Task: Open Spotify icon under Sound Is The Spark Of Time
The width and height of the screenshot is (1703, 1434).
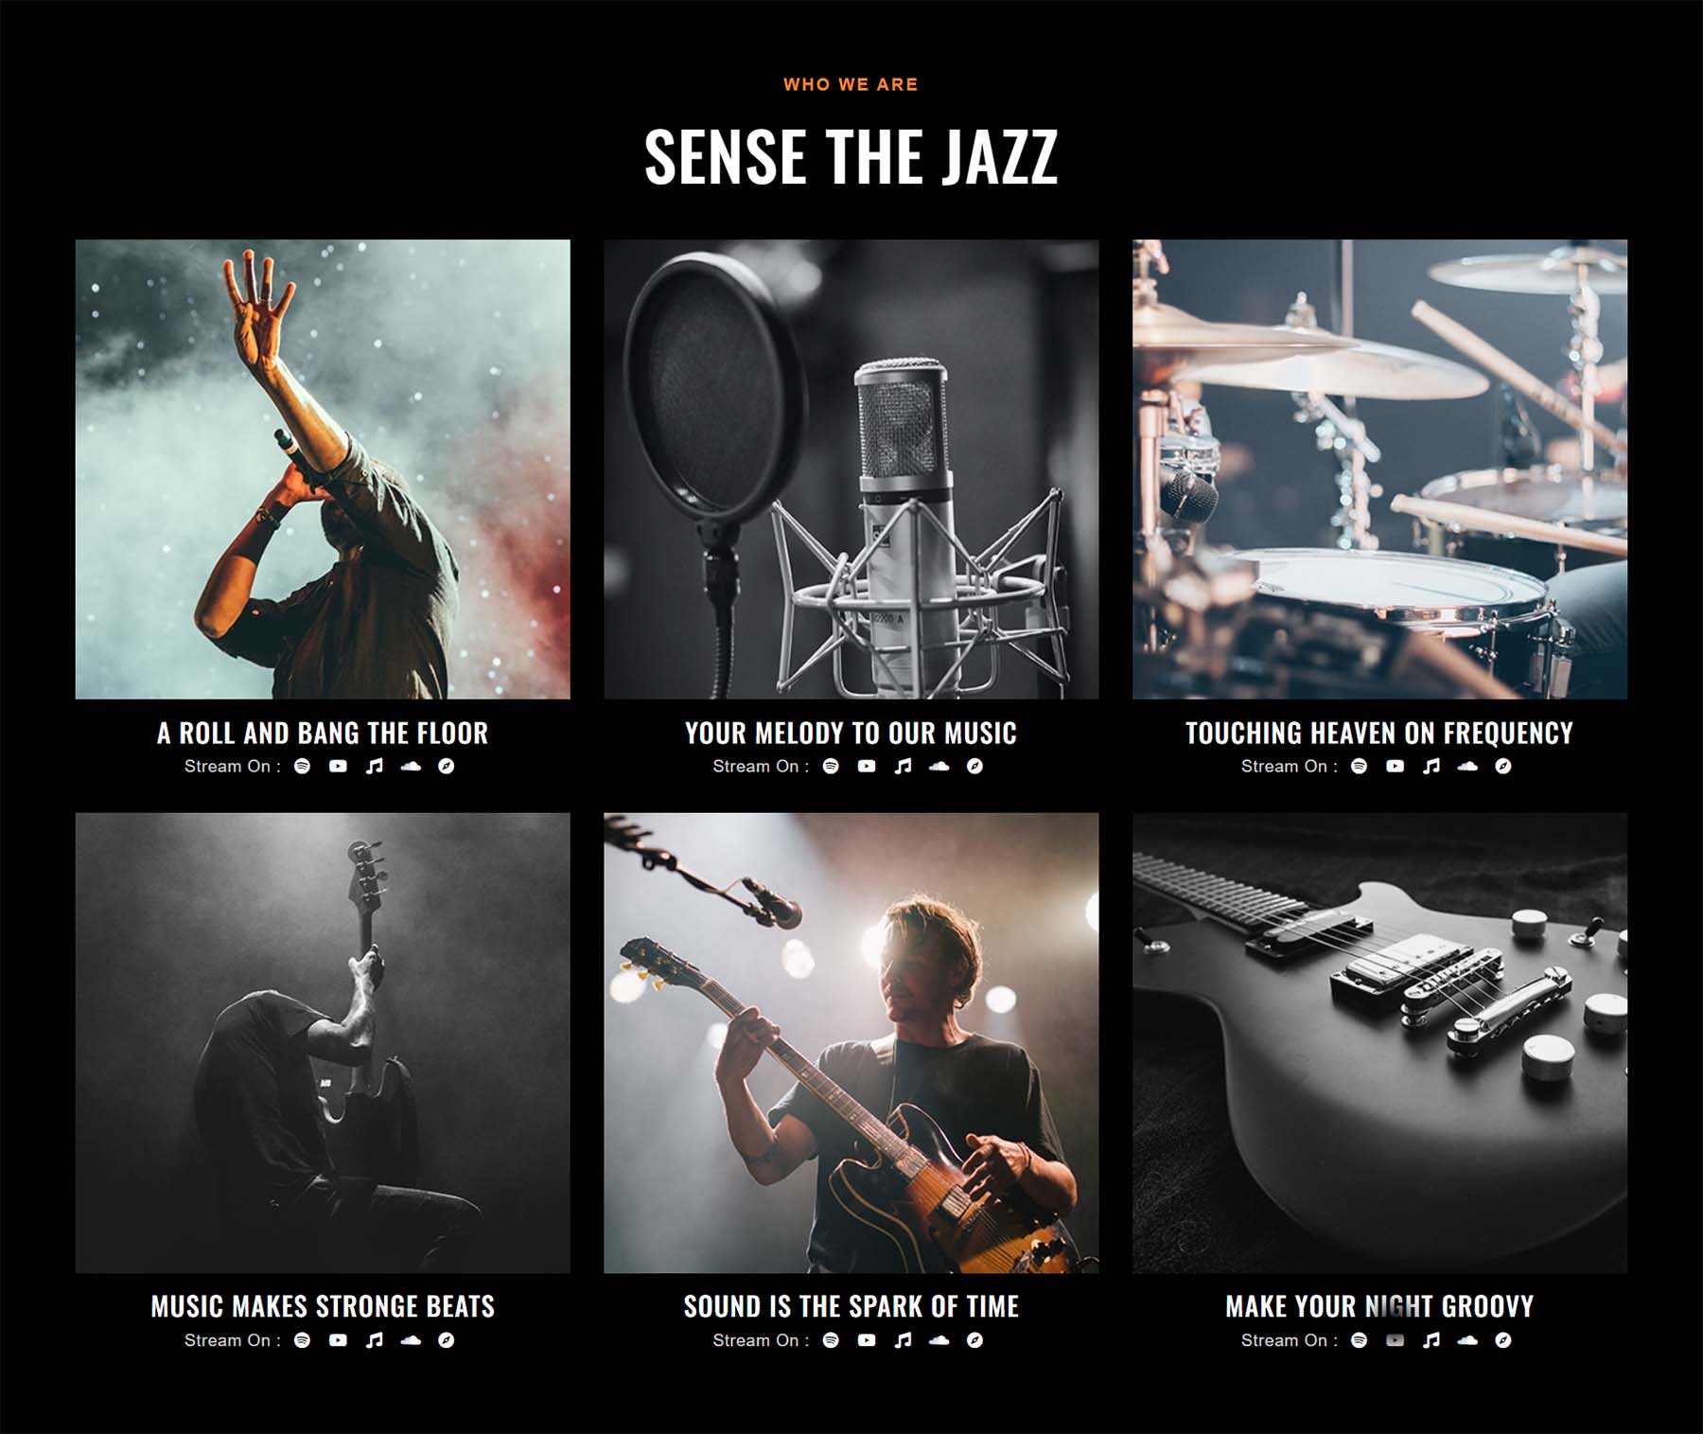Action: point(831,1340)
